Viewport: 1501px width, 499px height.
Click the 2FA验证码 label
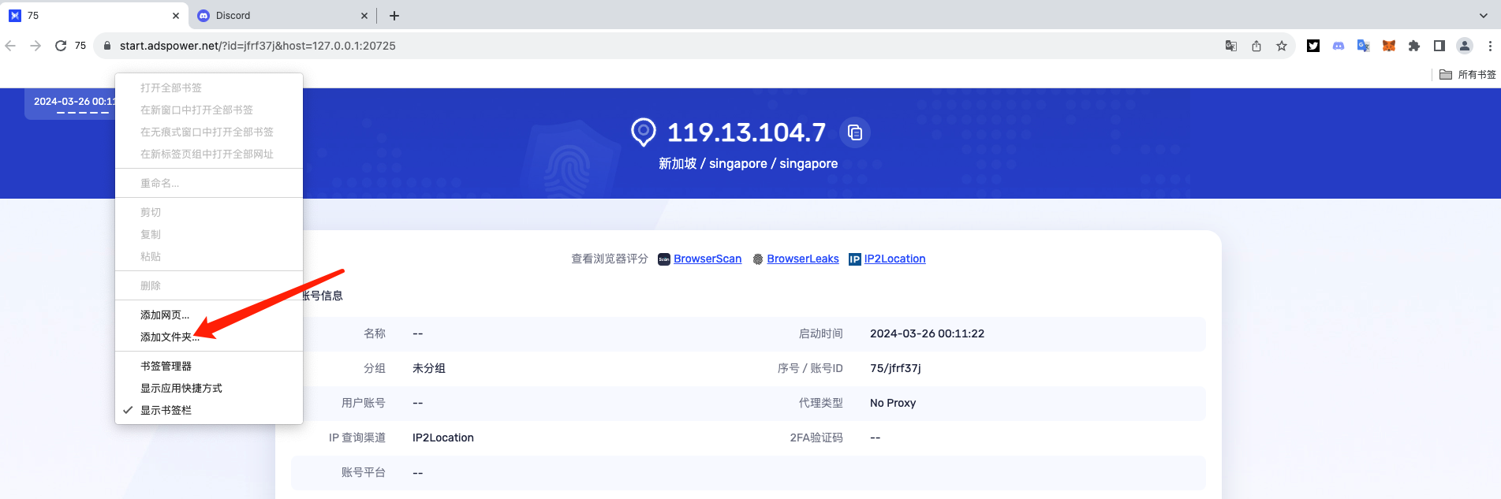pos(816,438)
